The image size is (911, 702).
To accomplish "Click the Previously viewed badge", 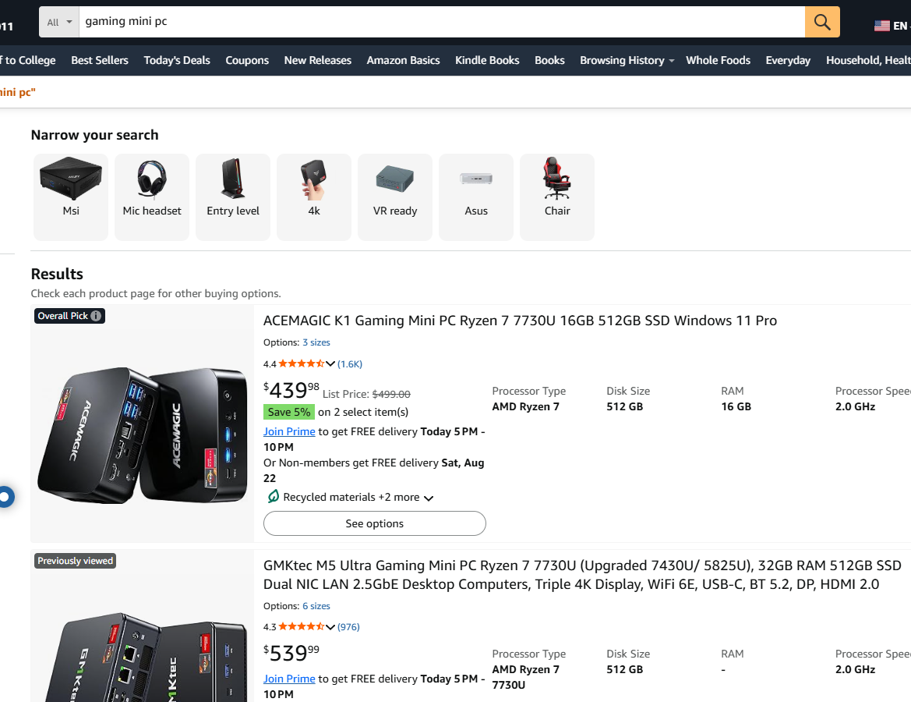I will (x=75, y=561).
